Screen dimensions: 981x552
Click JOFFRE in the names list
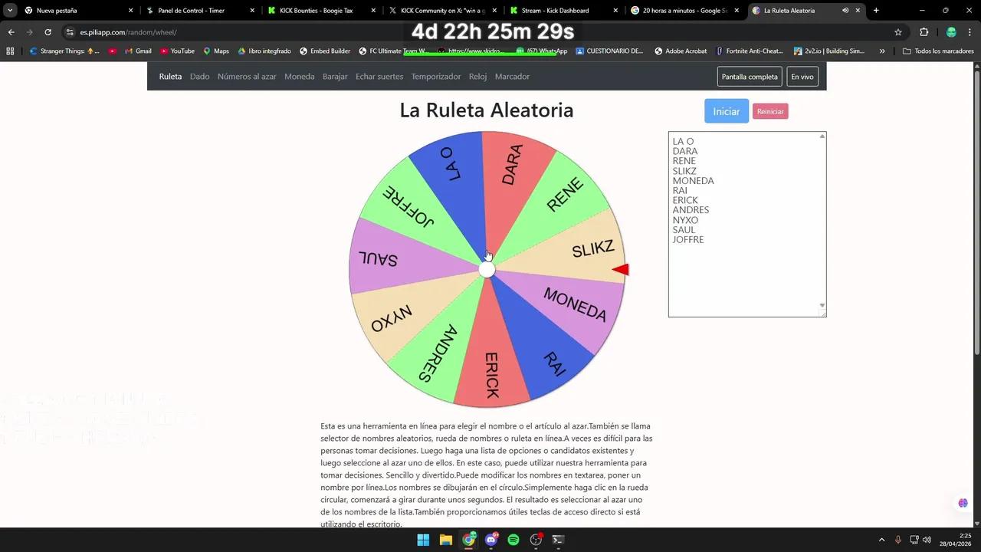[688, 240]
